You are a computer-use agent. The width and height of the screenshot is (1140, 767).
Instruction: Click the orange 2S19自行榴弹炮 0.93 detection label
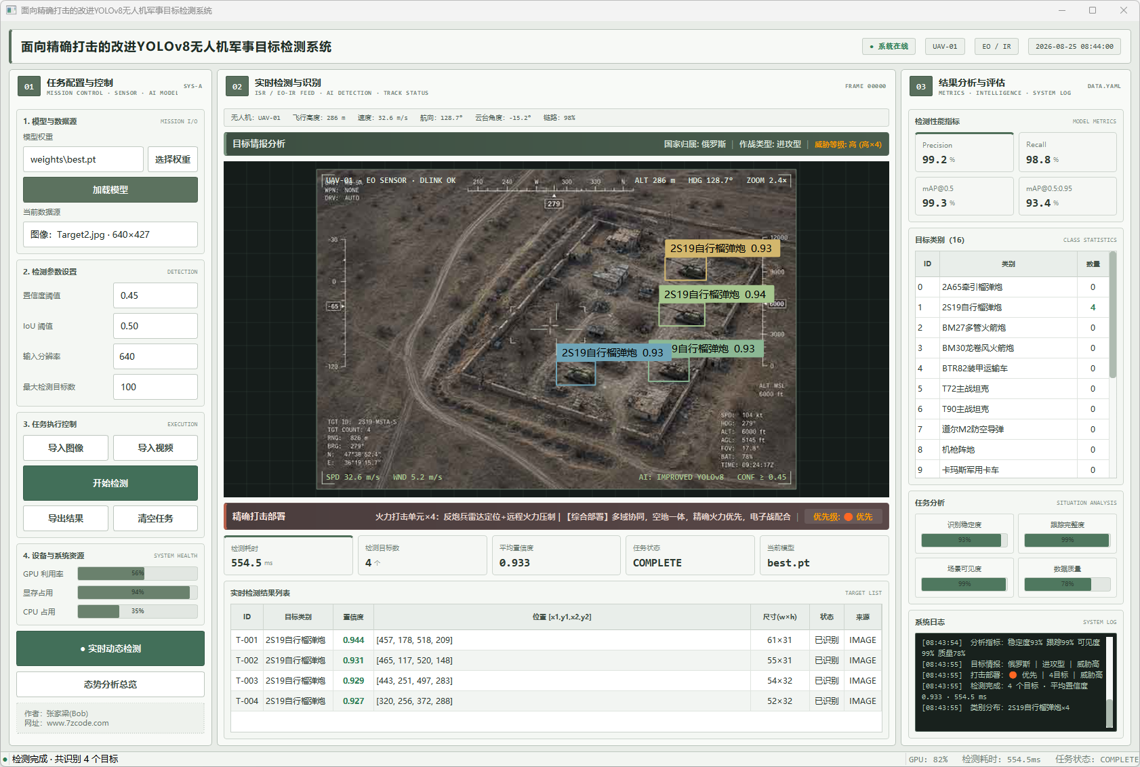pyautogui.click(x=721, y=249)
